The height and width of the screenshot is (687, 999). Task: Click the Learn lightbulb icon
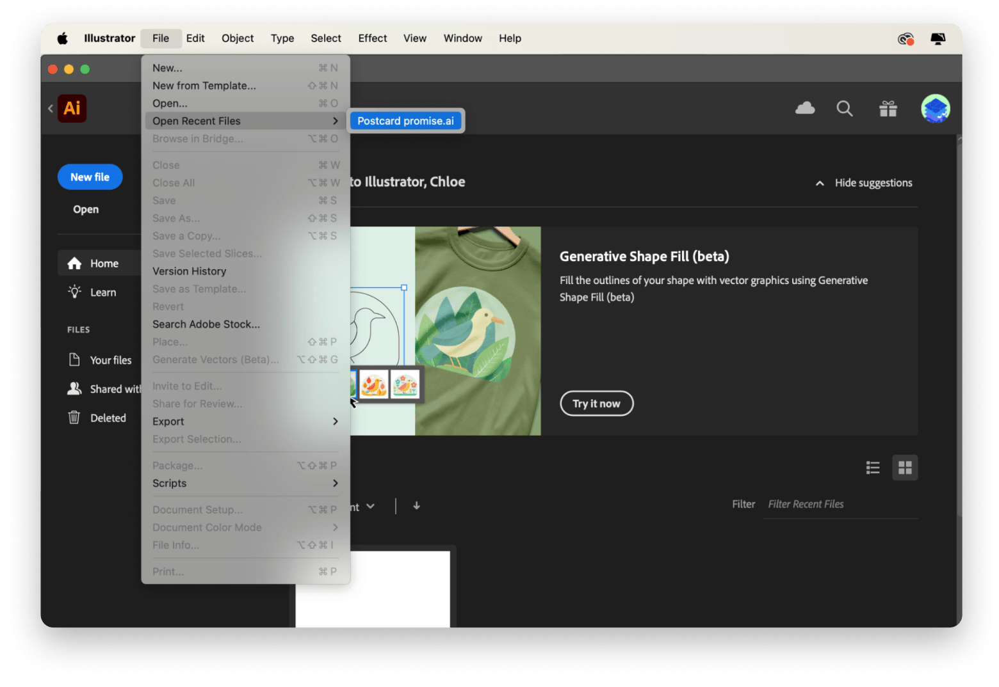74,292
